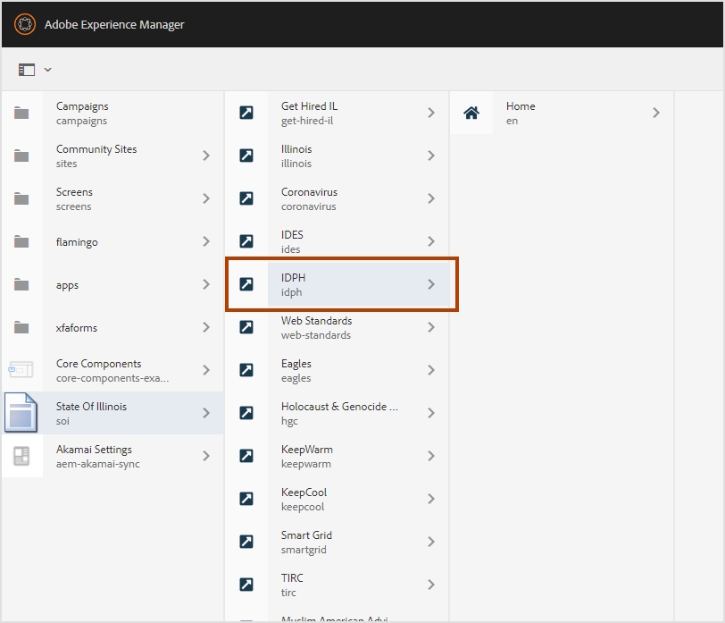Click the Screens folder icon
This screenshot has height=623, width=725.
21,198
